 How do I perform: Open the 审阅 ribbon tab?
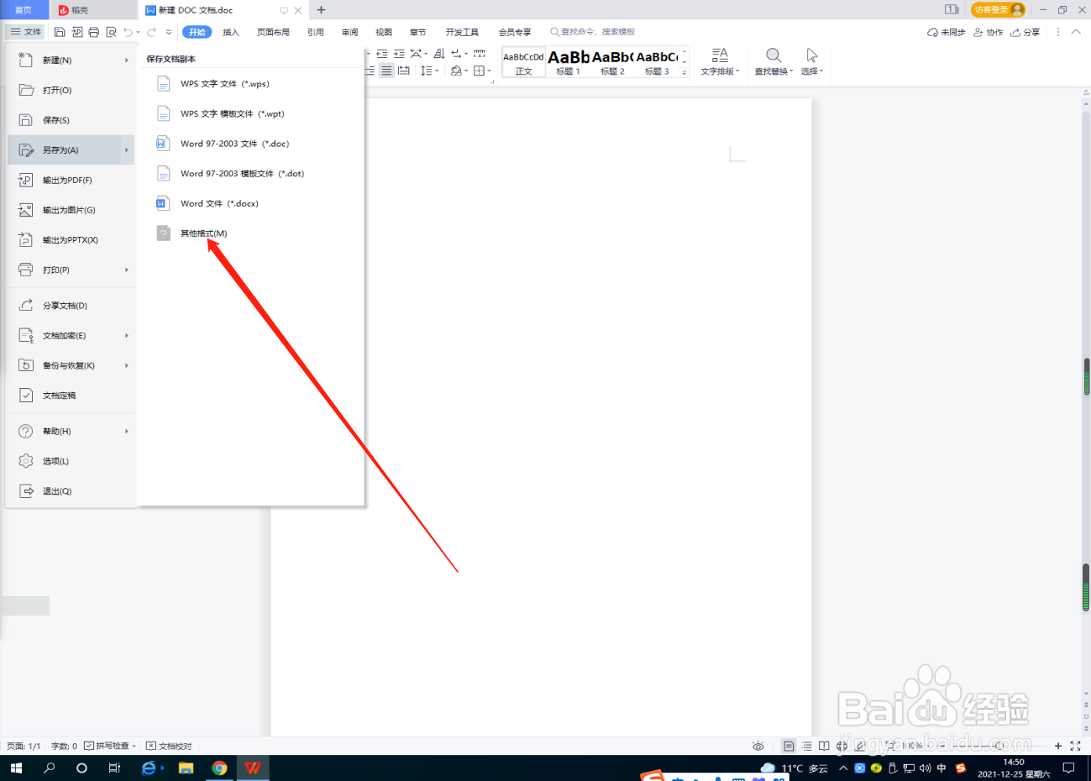[x=350, y=32]
